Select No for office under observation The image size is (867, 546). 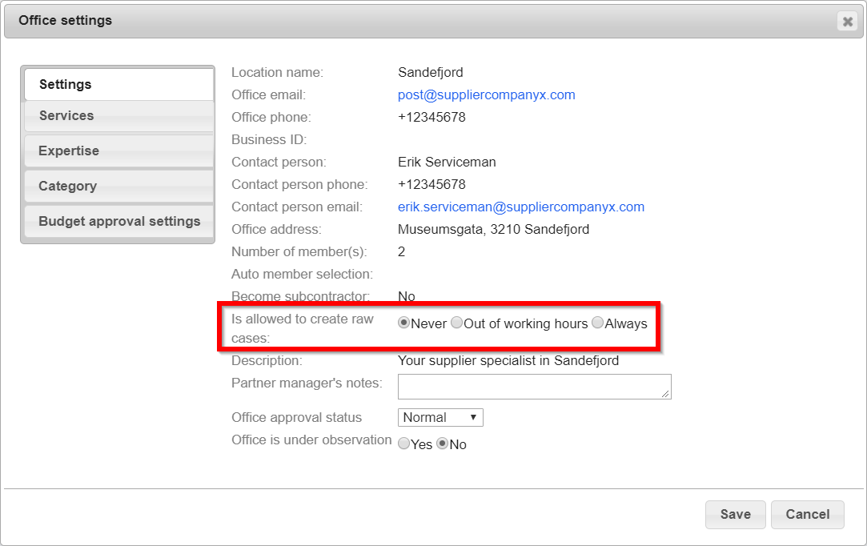[x=442, y=444]
